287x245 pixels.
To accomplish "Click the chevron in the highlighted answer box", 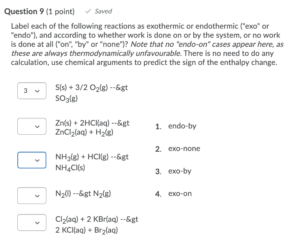I will (37, 160).
